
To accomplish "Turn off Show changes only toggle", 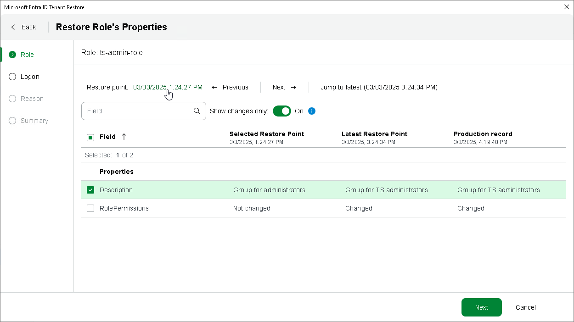I will (x=281, y=111).
